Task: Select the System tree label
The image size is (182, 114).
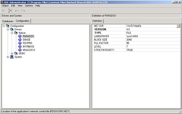Action: [18, 57]
